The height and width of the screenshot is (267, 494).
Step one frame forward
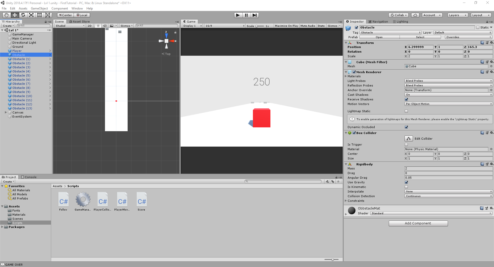click(254, 15)
